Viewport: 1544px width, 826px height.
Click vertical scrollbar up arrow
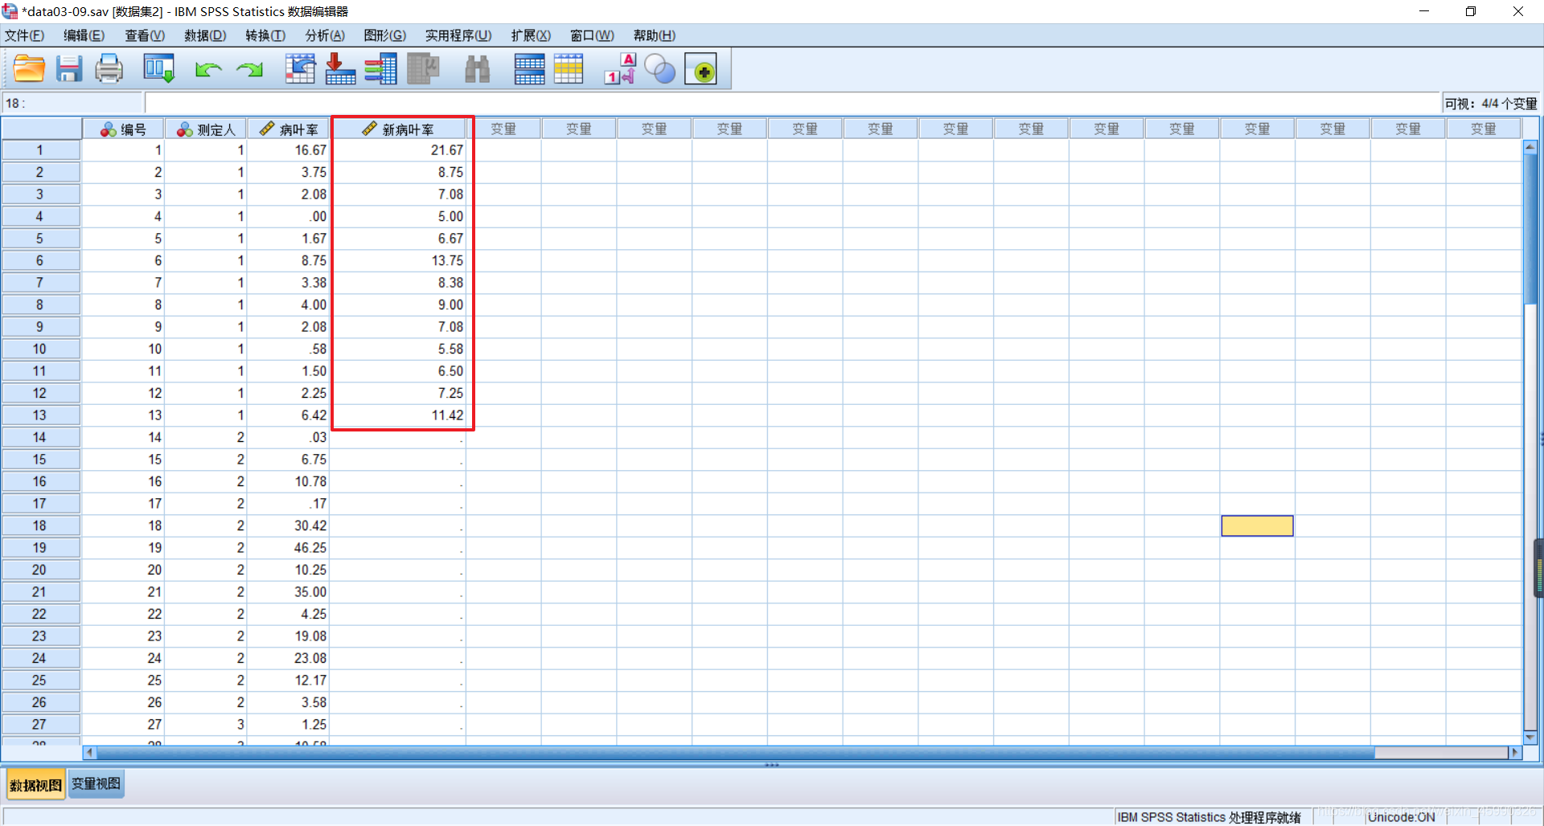1530,147
